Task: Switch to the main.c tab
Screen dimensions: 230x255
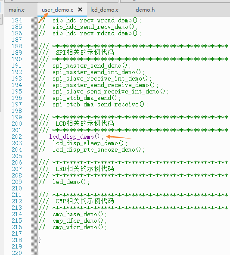Action: (17, 10)
